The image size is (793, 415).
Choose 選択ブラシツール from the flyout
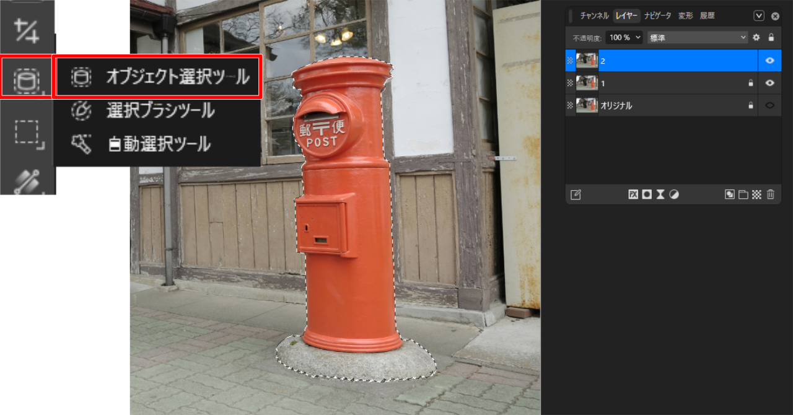[143, 111]
